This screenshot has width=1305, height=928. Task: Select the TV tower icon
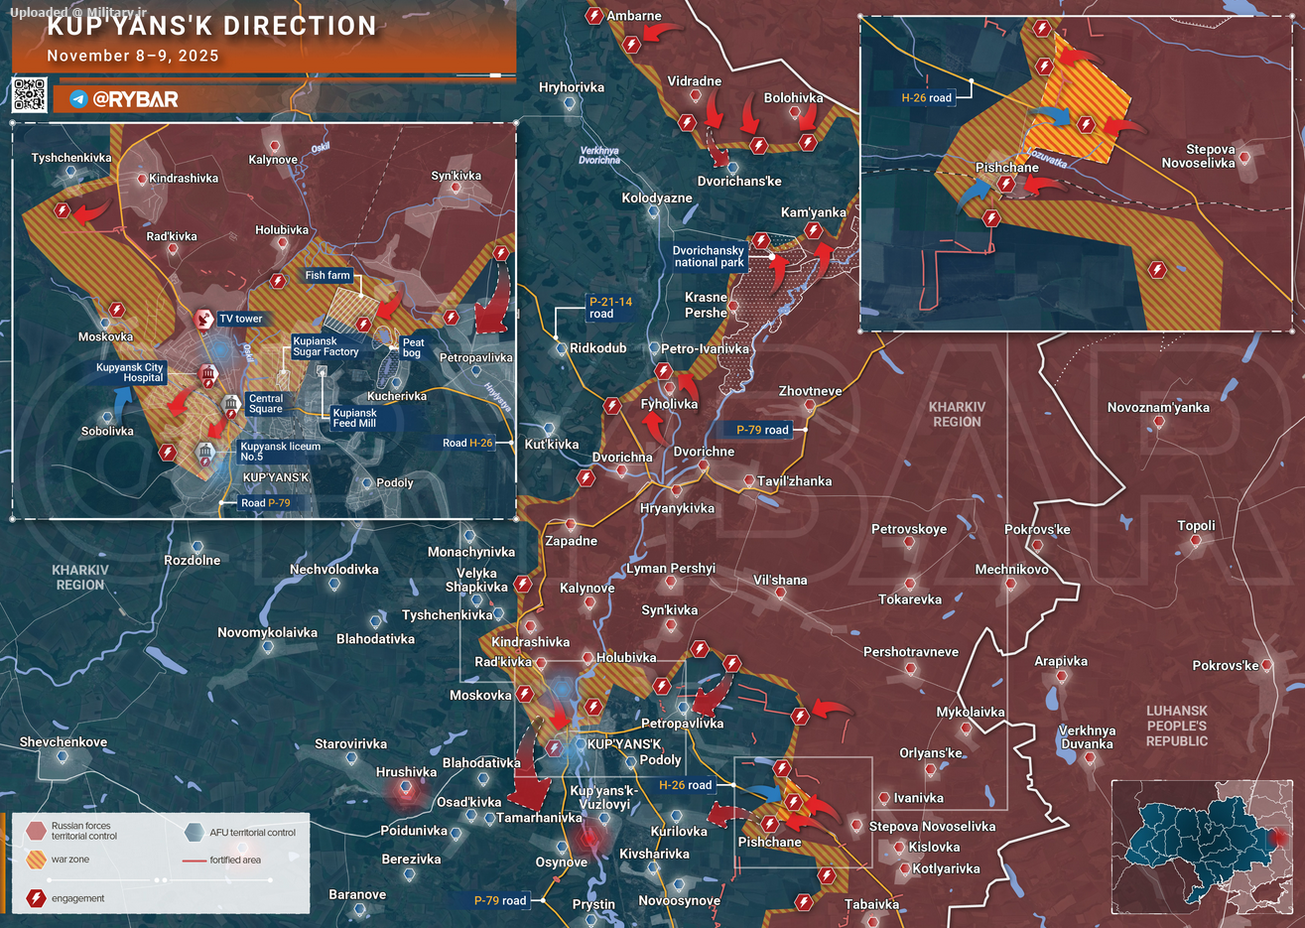click(x=203, y=319)
